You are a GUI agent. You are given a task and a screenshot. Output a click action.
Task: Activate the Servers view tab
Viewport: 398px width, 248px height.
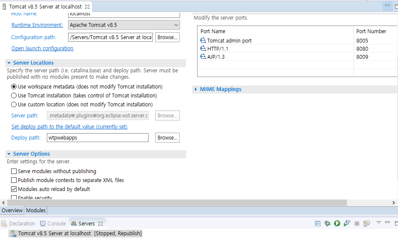click(x=86, y=223)
